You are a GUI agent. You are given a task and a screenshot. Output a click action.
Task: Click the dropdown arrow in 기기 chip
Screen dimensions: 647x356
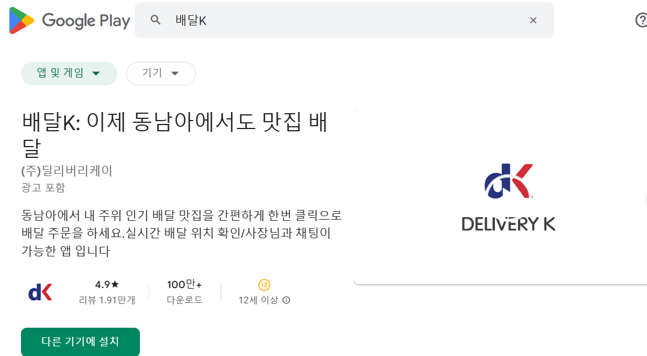[x=175, y=74]
